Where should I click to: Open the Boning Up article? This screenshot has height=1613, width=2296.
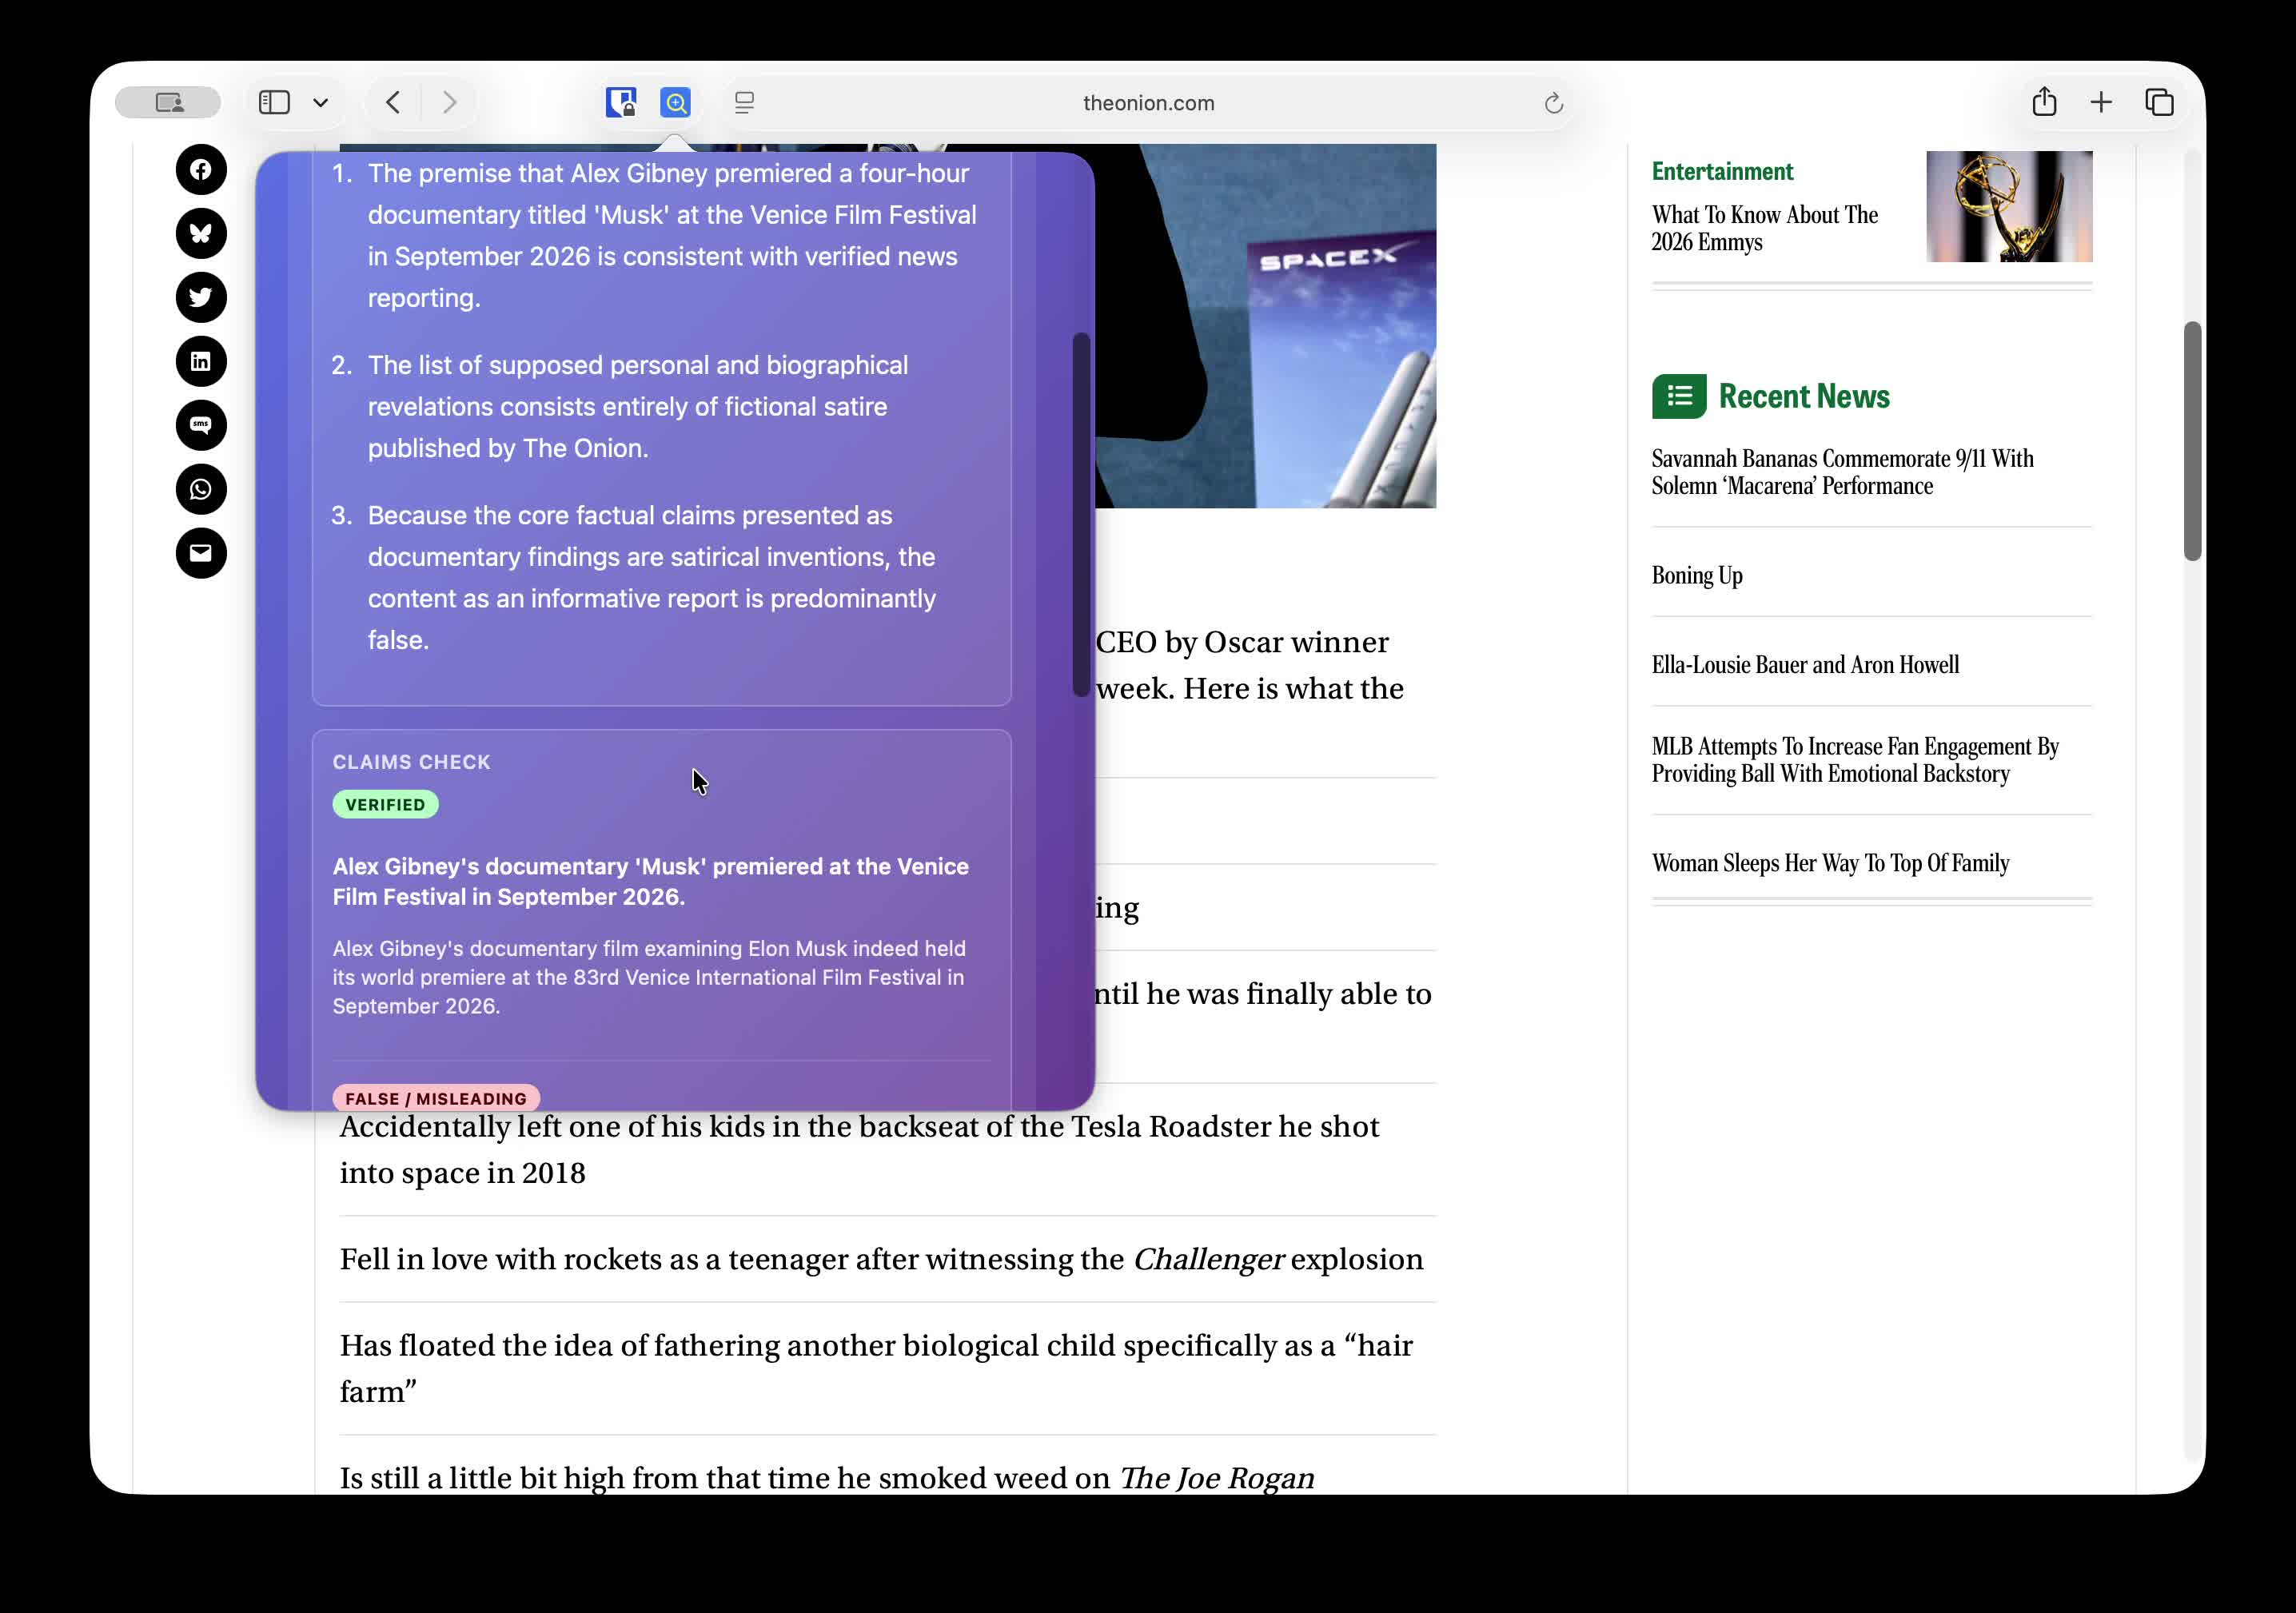click(x=1697, y=575)
